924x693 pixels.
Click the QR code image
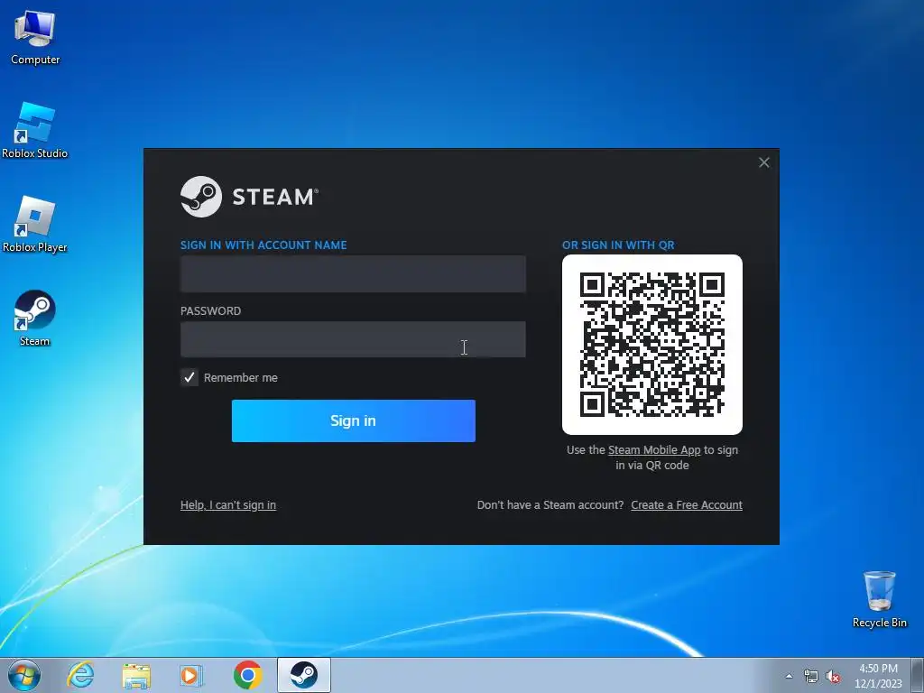point(652,345)
